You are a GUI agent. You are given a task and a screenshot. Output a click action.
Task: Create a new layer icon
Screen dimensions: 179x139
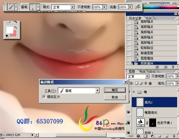(167, 136)
